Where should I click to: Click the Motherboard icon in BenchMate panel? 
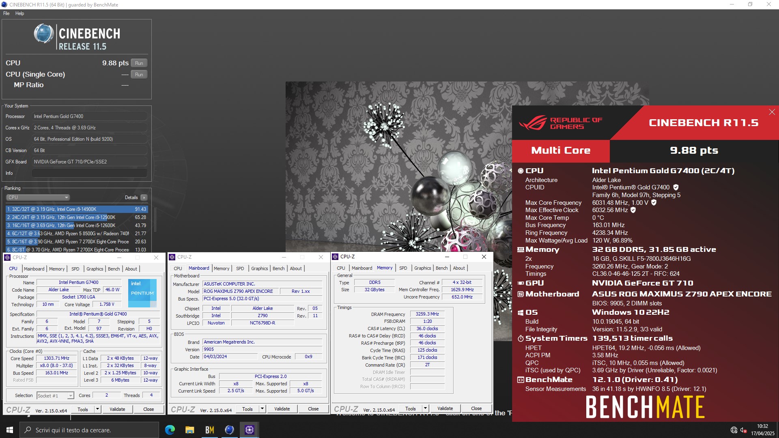pos(521,294)
